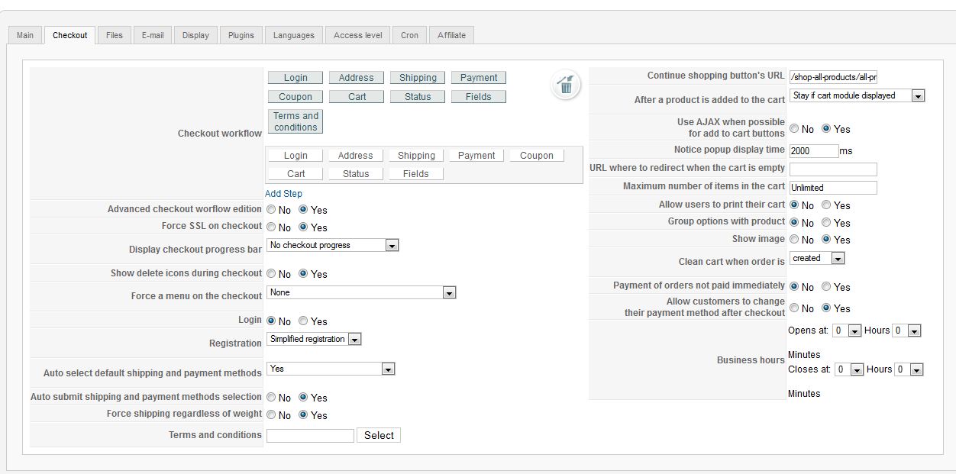
Task: Open the E-mail tab
Action: [152, 35]
